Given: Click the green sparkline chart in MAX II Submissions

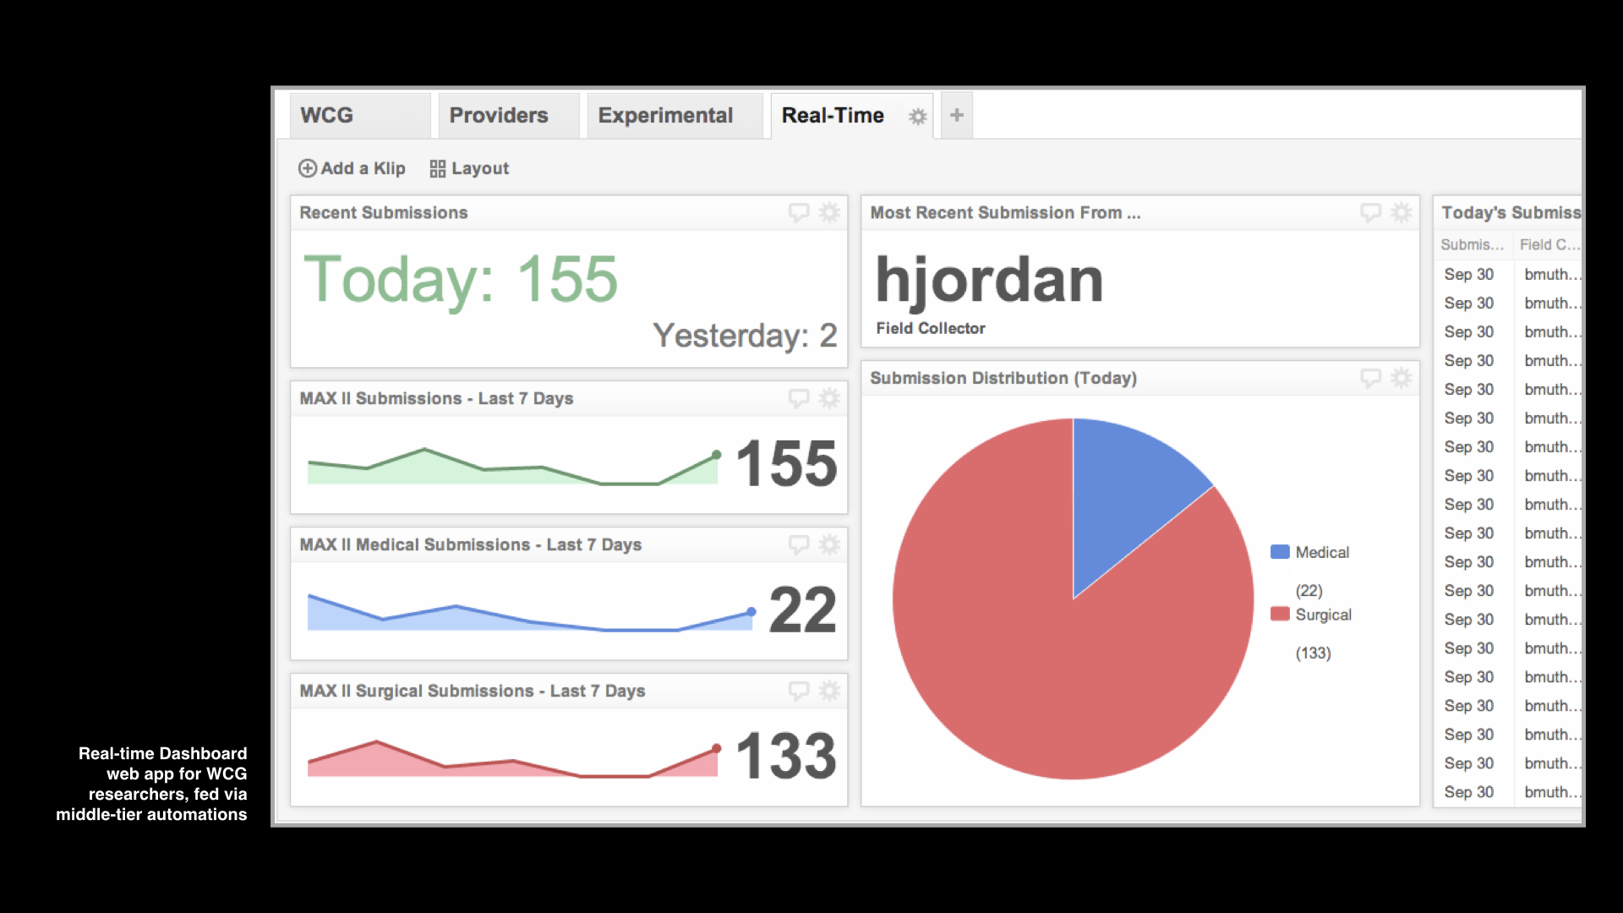Looking at the screenshot, I should [x=513, y=466].
